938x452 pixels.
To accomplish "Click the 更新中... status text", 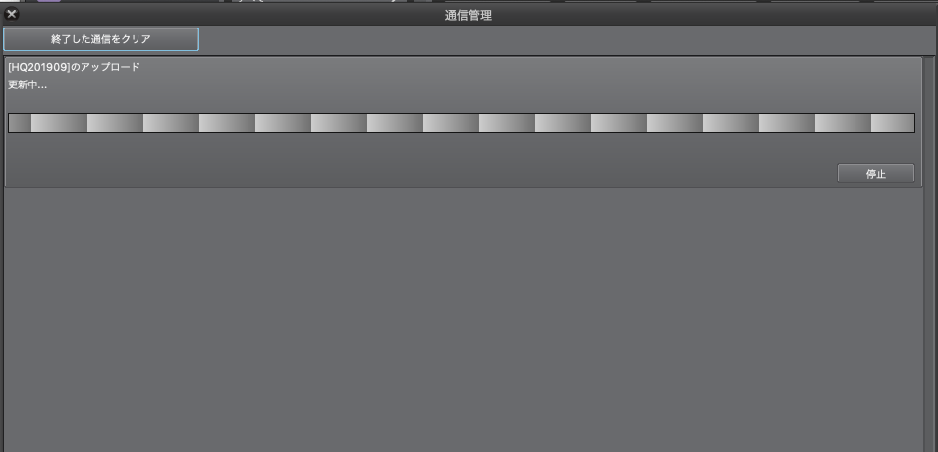I will [28, 85].
